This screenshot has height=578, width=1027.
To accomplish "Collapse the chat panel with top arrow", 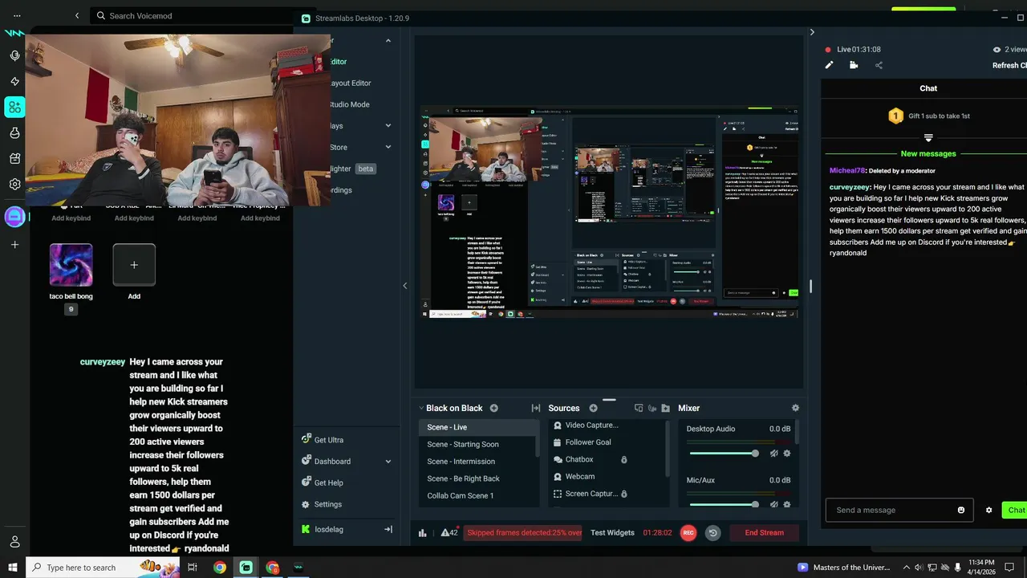I will coord(812,32).
